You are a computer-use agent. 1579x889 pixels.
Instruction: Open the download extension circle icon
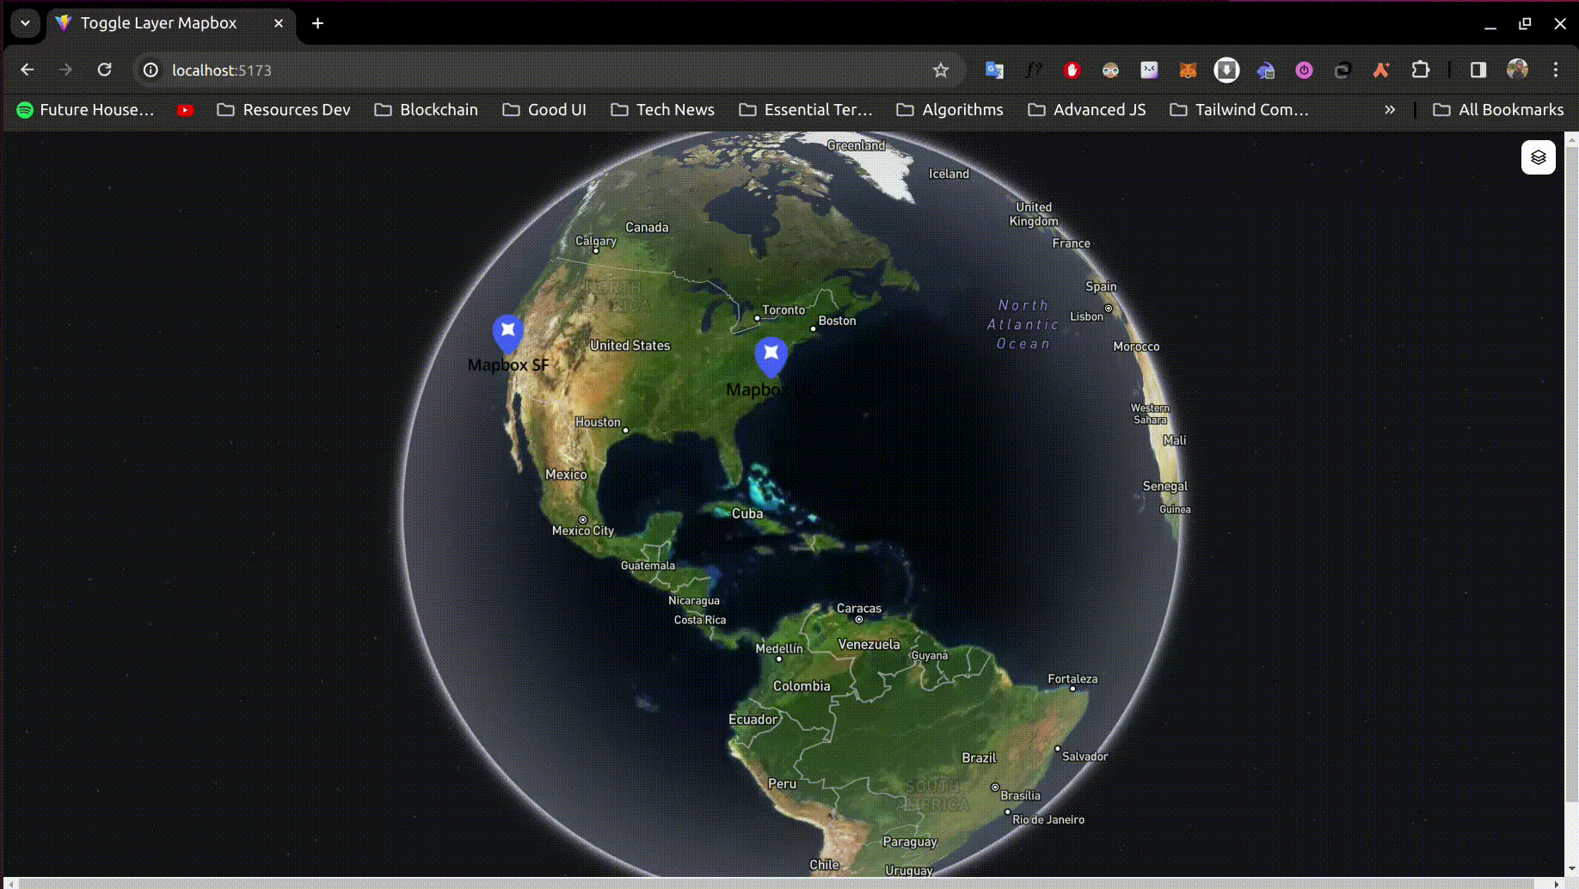(x=1226, y=70)
